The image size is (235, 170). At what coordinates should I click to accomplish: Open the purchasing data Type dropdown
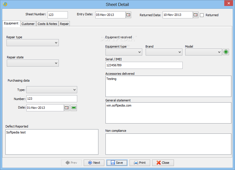click(x=52, y=90)
